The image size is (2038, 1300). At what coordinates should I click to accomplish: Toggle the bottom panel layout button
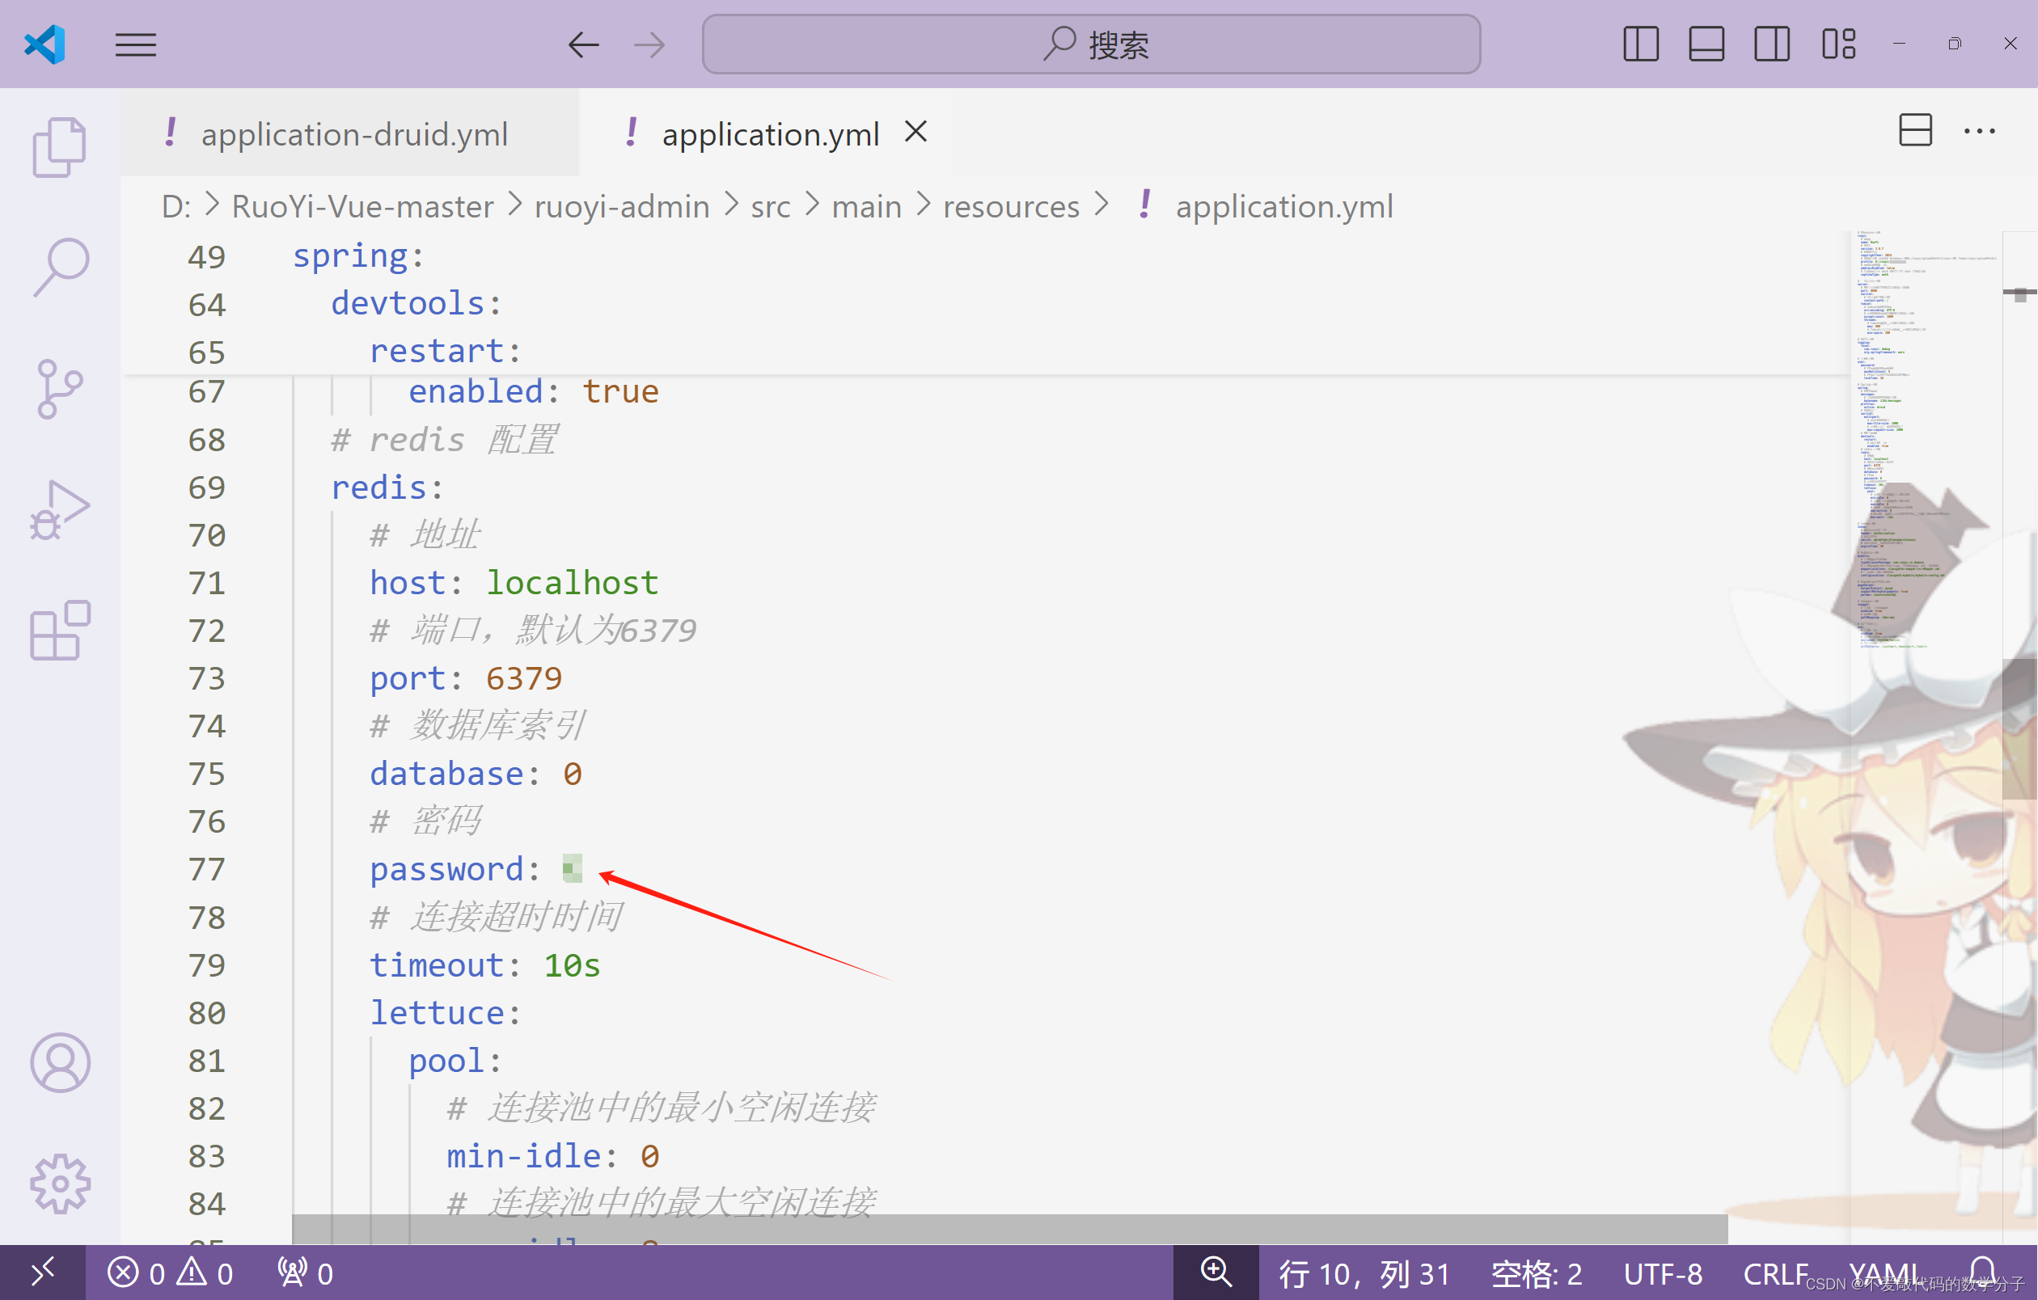(x=1706, y=44)
